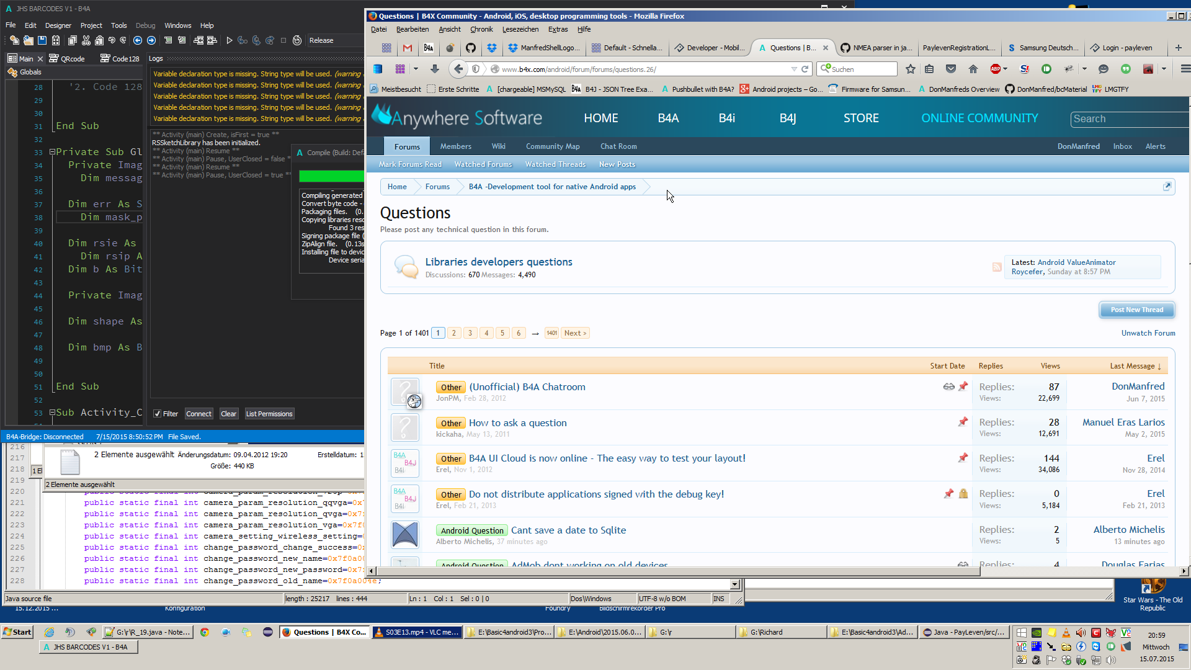Click the Firefox Home icon

(973, 69)
